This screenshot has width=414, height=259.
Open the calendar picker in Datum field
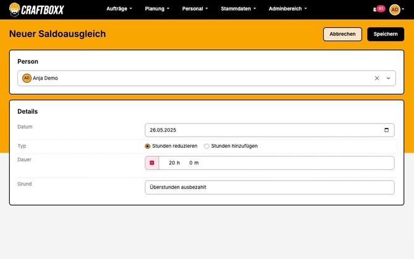(x=387, y=130)
